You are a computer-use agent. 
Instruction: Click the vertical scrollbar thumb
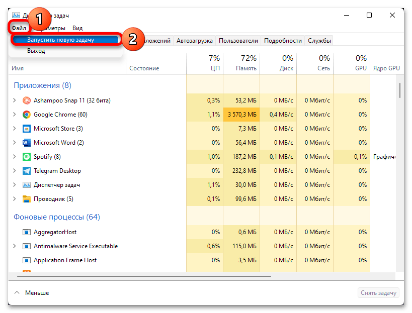(400, 90)
